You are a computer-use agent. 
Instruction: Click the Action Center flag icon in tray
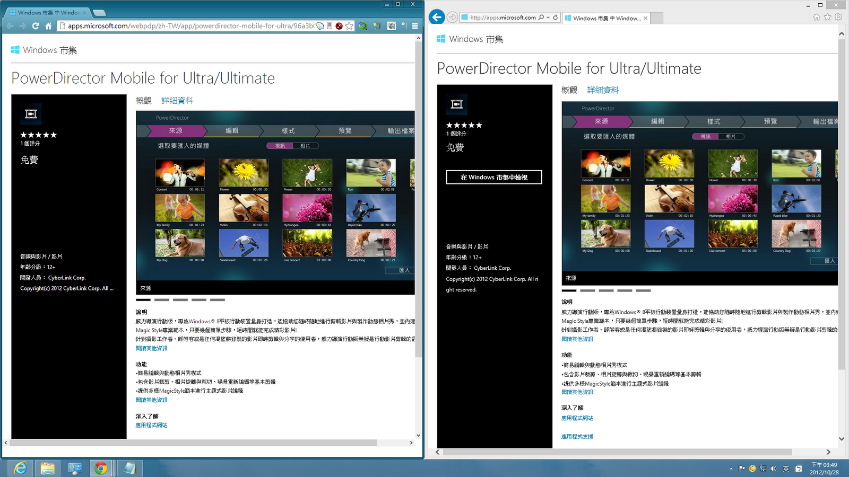click(742, 469)
